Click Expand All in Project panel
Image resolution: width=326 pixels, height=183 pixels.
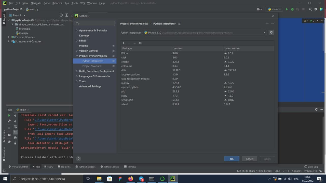point(67,15)
